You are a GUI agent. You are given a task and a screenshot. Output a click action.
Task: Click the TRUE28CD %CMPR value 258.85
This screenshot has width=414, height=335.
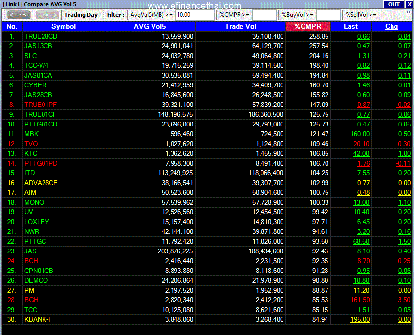click(x=319, y=37)
